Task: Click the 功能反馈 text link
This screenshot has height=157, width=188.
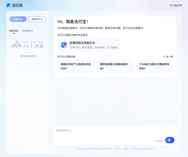Action: click(x=177, y=5)
